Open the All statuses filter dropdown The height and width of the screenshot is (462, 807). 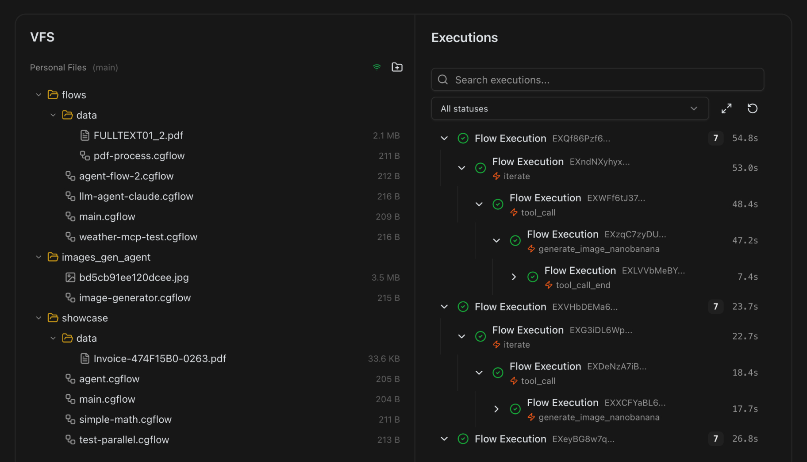[570, 109]
